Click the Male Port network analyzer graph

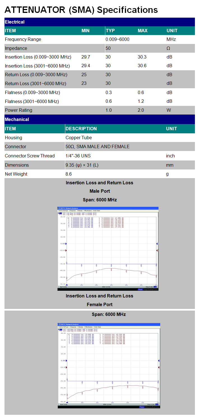click(108, 248)
